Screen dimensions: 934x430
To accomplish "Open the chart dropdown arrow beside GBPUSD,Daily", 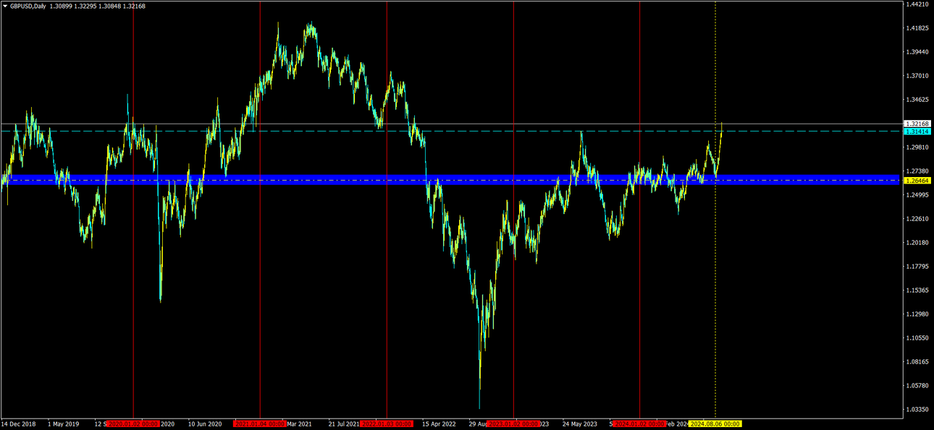I will tap(5, 6).
